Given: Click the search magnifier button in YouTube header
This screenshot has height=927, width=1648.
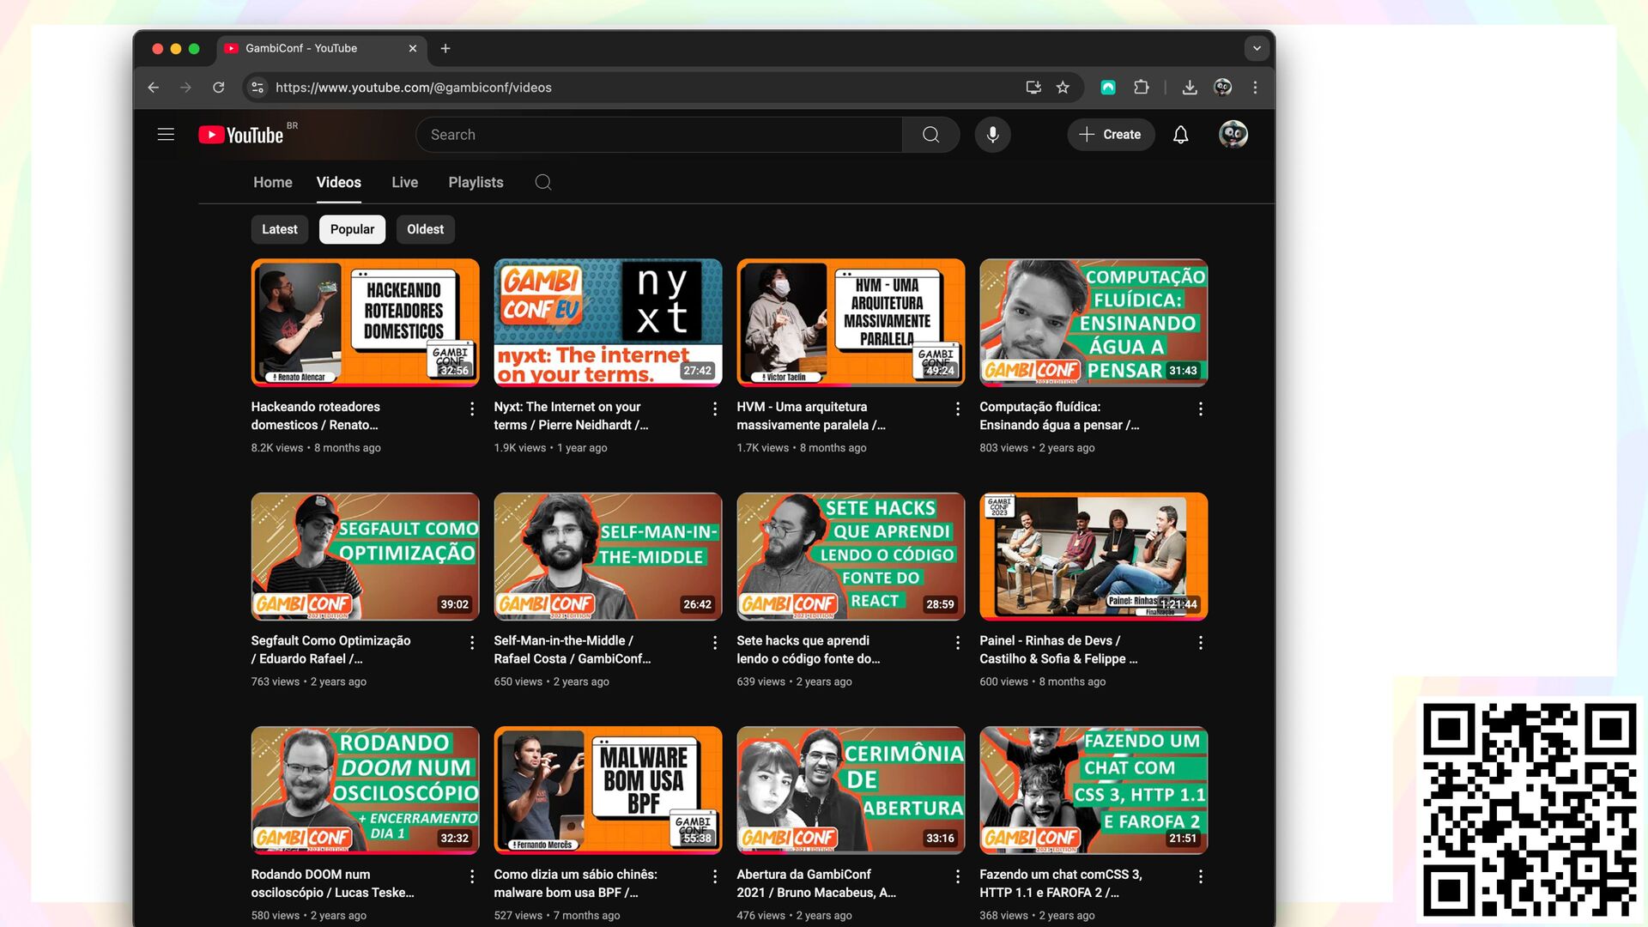Looking at the screenshot, I should coord(930,135).
